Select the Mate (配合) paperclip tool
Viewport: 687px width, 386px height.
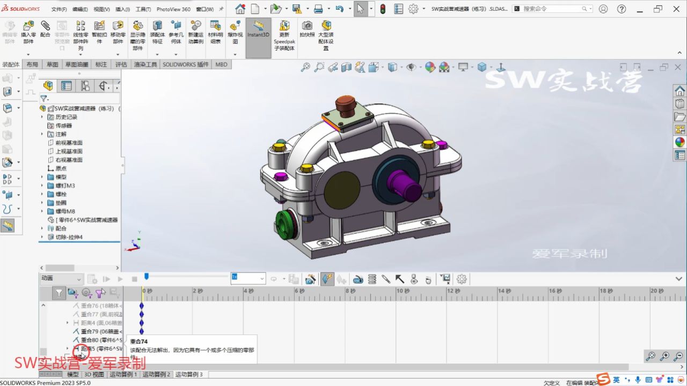tap(45, 29)
